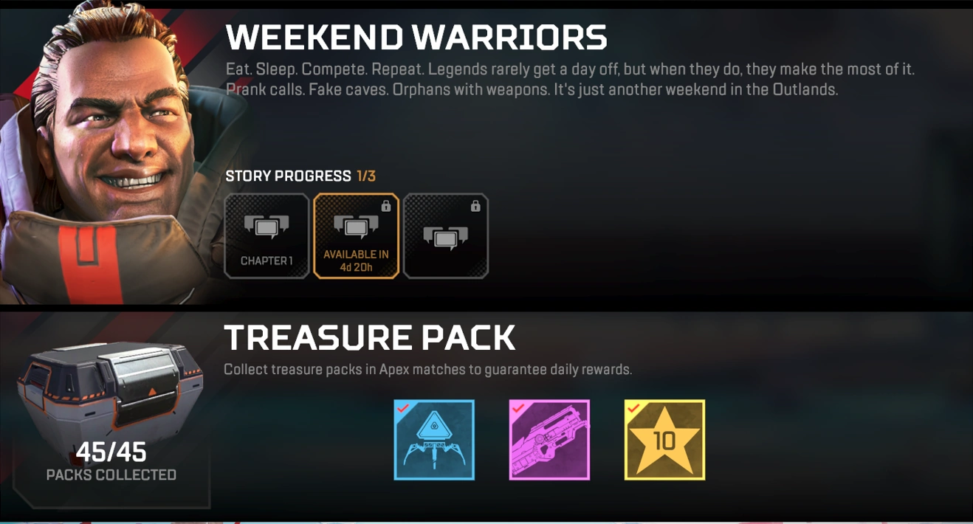
Task: Click the Treasure Pack heading
Action: coord(370,338)
